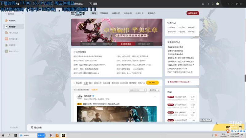This screenshot has width=246, height=138.
Task: Click the page scrollbar on the right edge
Action: click(245, 78)
